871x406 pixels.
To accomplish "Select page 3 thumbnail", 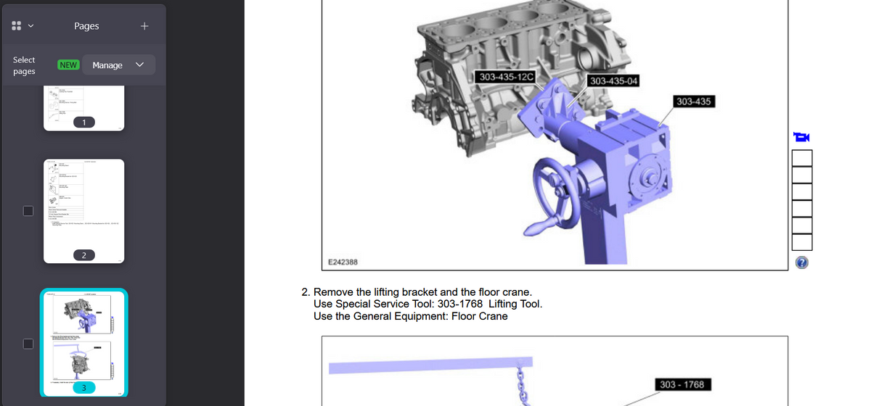I will pos(84,343).
